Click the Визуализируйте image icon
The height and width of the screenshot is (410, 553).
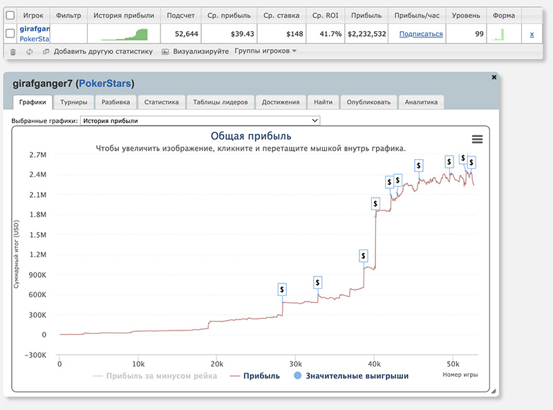(x=165, y=51)
